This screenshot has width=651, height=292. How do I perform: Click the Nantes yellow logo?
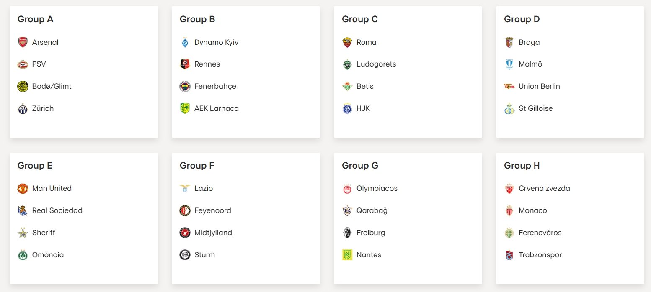click(347, 255)
